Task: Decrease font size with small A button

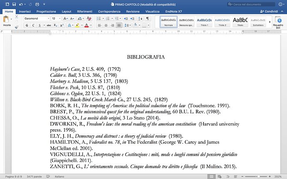Action: tap(72, 18)
